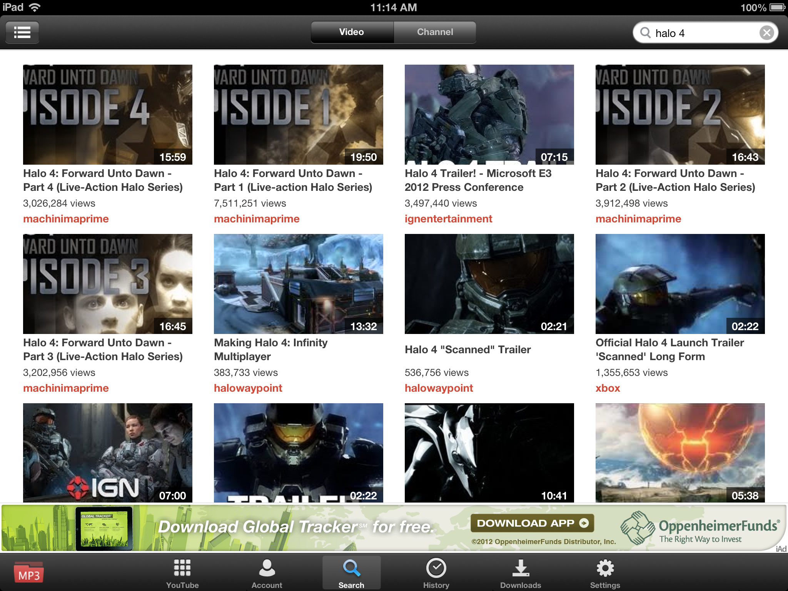Visit the ignentertainment channel link

449,219
